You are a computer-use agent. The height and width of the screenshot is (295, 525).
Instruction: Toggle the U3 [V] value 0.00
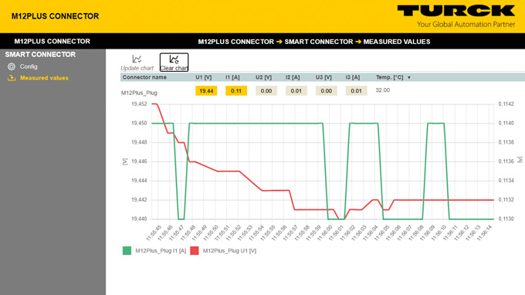pos(326,91)
